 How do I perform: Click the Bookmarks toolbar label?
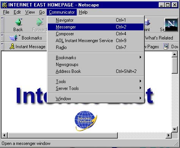click(32, 38)
